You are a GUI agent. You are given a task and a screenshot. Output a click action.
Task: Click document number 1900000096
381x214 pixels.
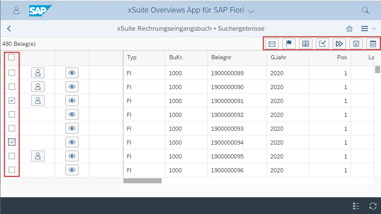click(x=227, y=170)
